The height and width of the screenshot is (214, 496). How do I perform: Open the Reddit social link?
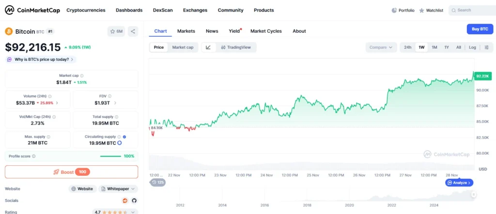point(125,200)
